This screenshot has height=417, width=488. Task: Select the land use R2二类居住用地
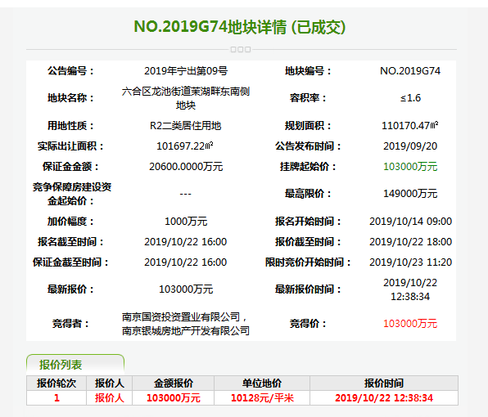(x=186, y=126)
